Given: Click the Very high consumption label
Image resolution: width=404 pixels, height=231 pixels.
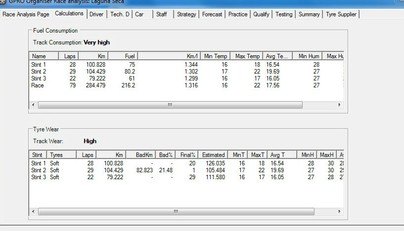Looking at the screenshot, I should coord(96,42).
